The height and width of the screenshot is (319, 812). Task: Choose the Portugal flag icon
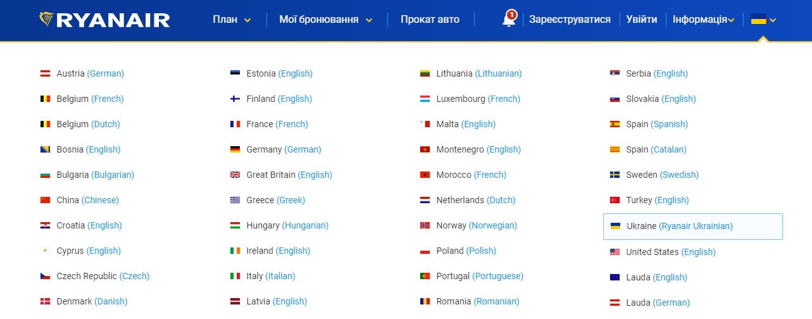click(425, 276)
